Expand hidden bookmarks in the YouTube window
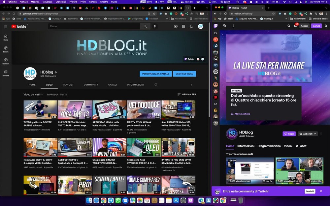 (x=167, y=19)
